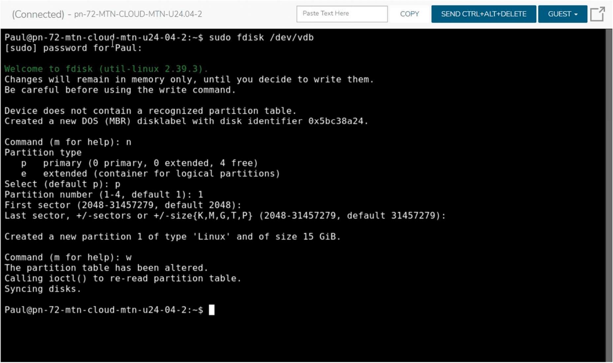Click 'Changes will remain in memory only' line
The width and height of the screenshot is (613, 363).
(189, 79)
